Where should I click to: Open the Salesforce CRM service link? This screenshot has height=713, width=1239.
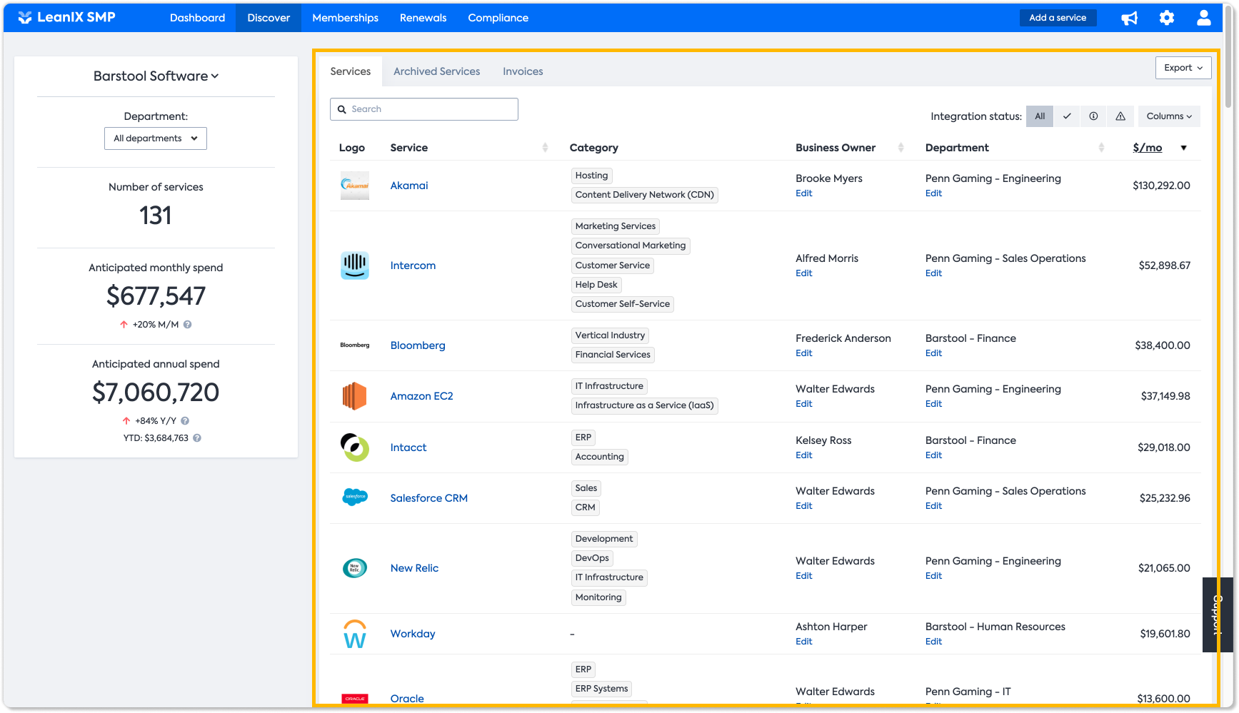429,498
